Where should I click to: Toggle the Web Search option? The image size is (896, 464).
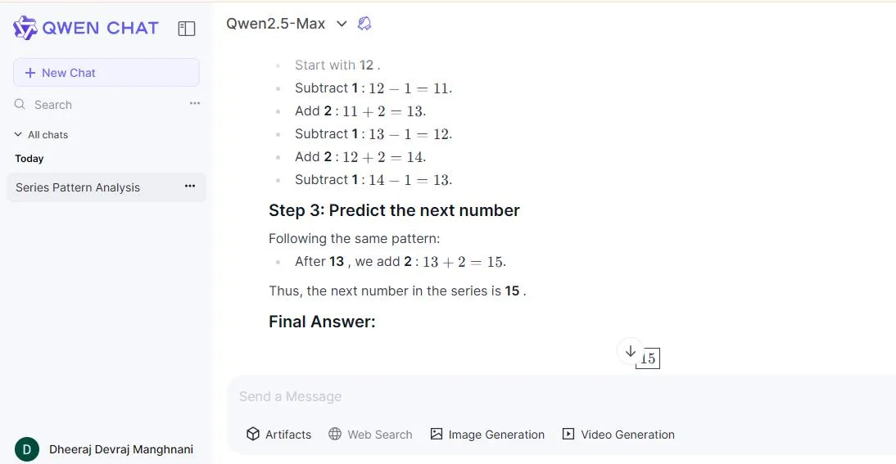[x=370, y=435]
